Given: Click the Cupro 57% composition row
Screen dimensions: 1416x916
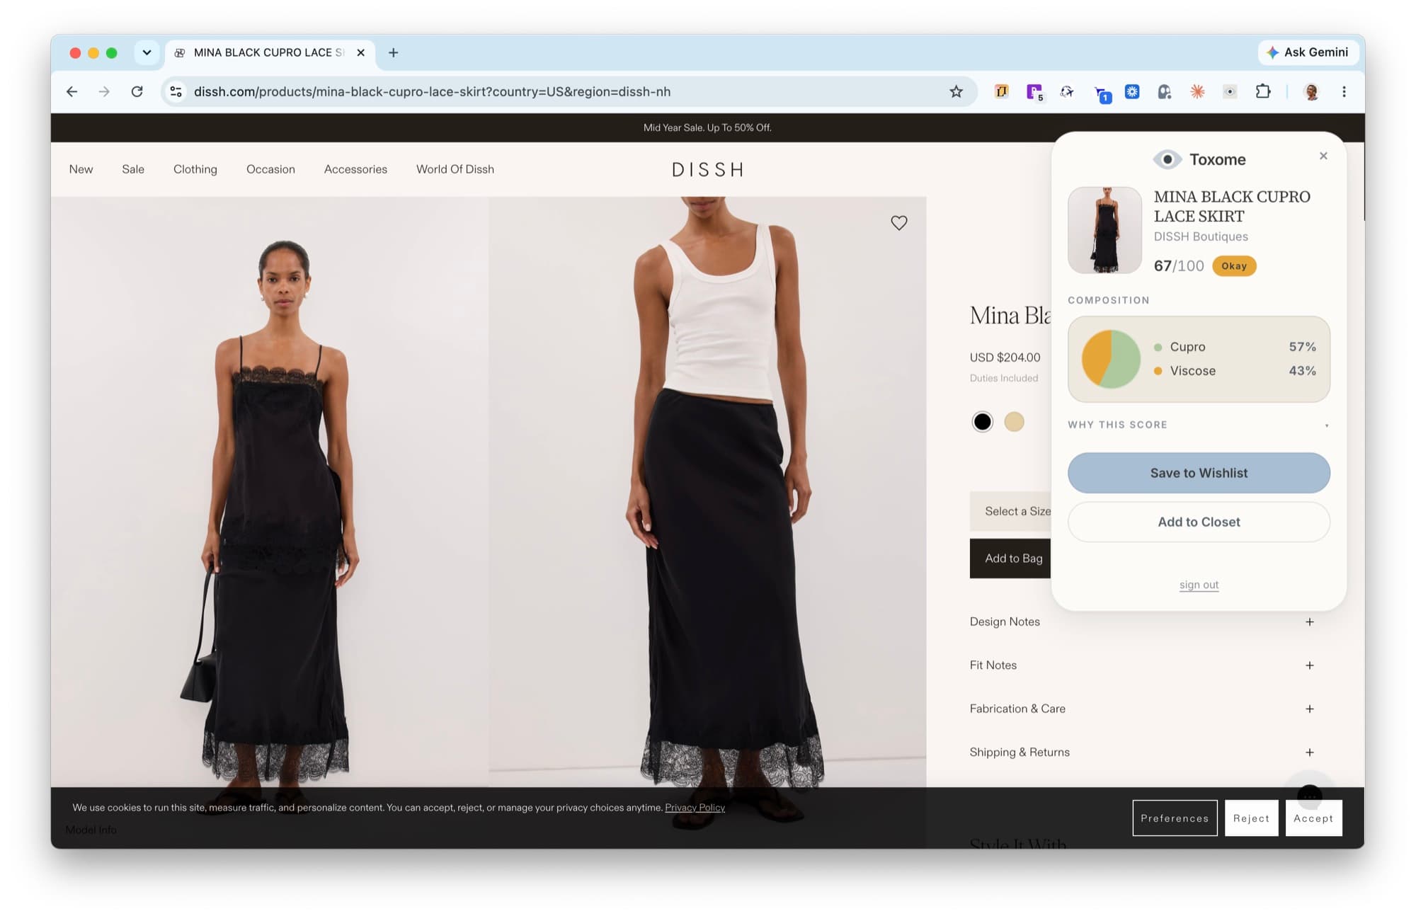Looking at the screenshot, I should (1234, 347).
